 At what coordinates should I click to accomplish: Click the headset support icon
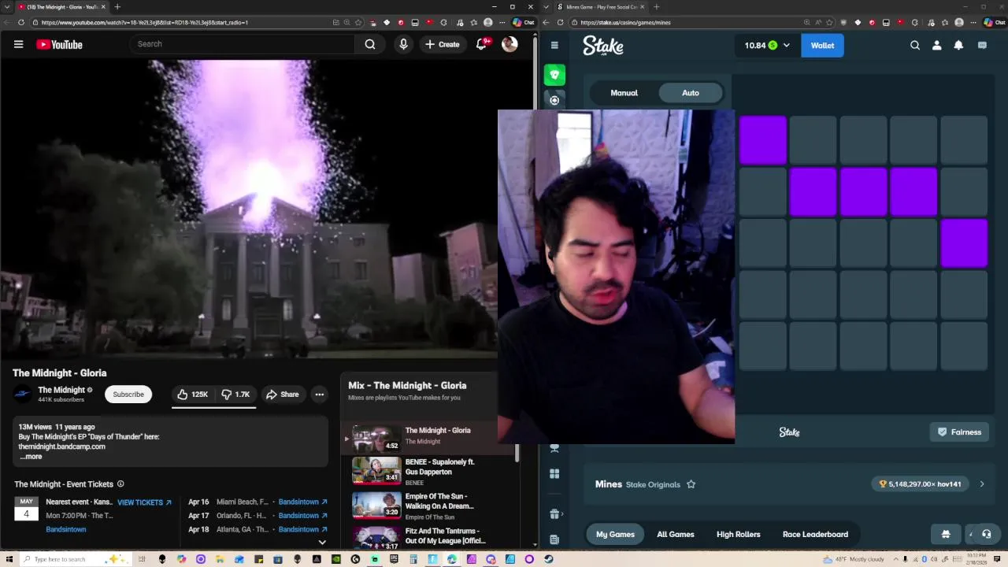986,534
